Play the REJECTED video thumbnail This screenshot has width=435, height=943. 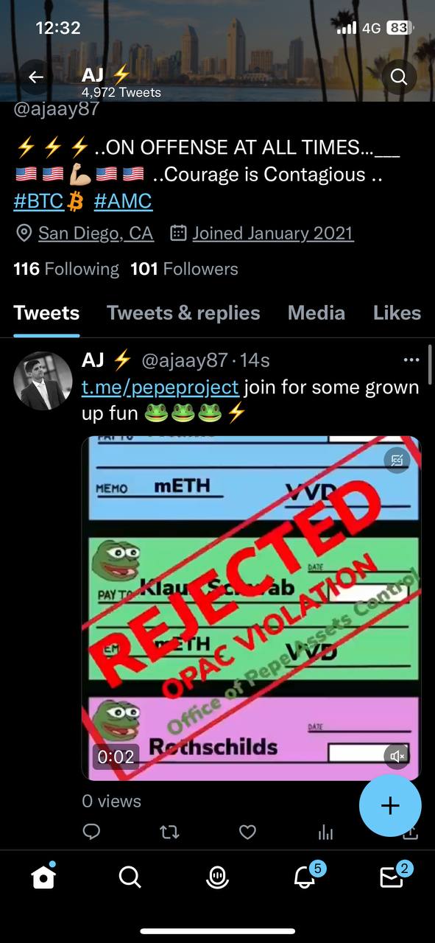coord(251,608)
